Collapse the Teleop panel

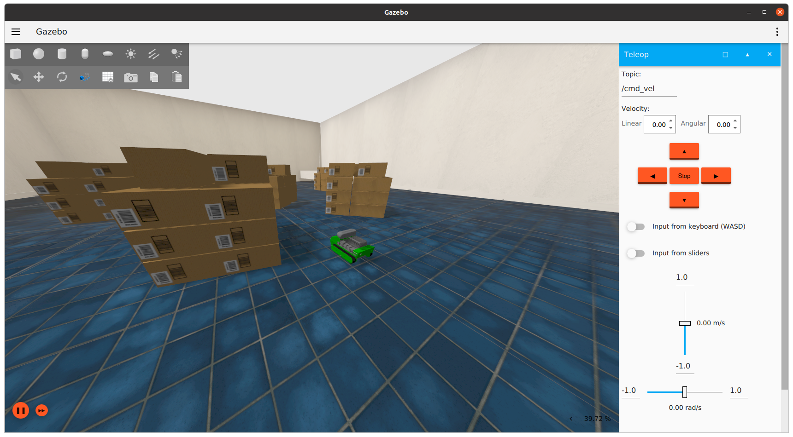click(x=747, y=55)
